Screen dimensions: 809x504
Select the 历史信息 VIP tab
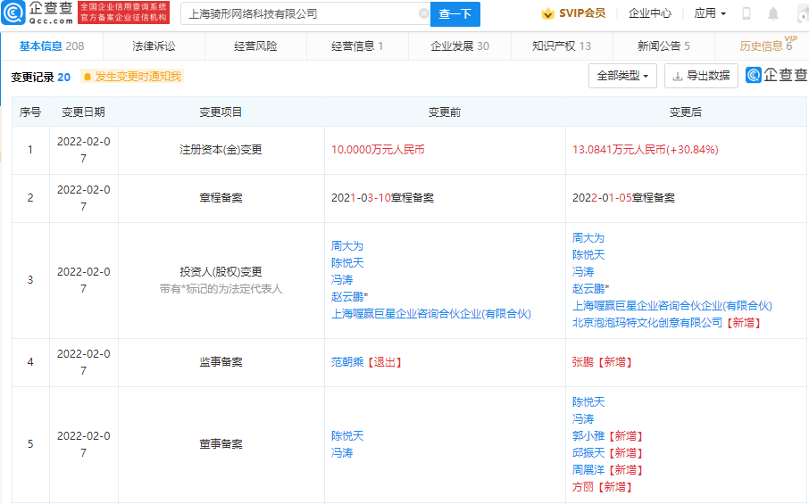(x=765, y=45)
